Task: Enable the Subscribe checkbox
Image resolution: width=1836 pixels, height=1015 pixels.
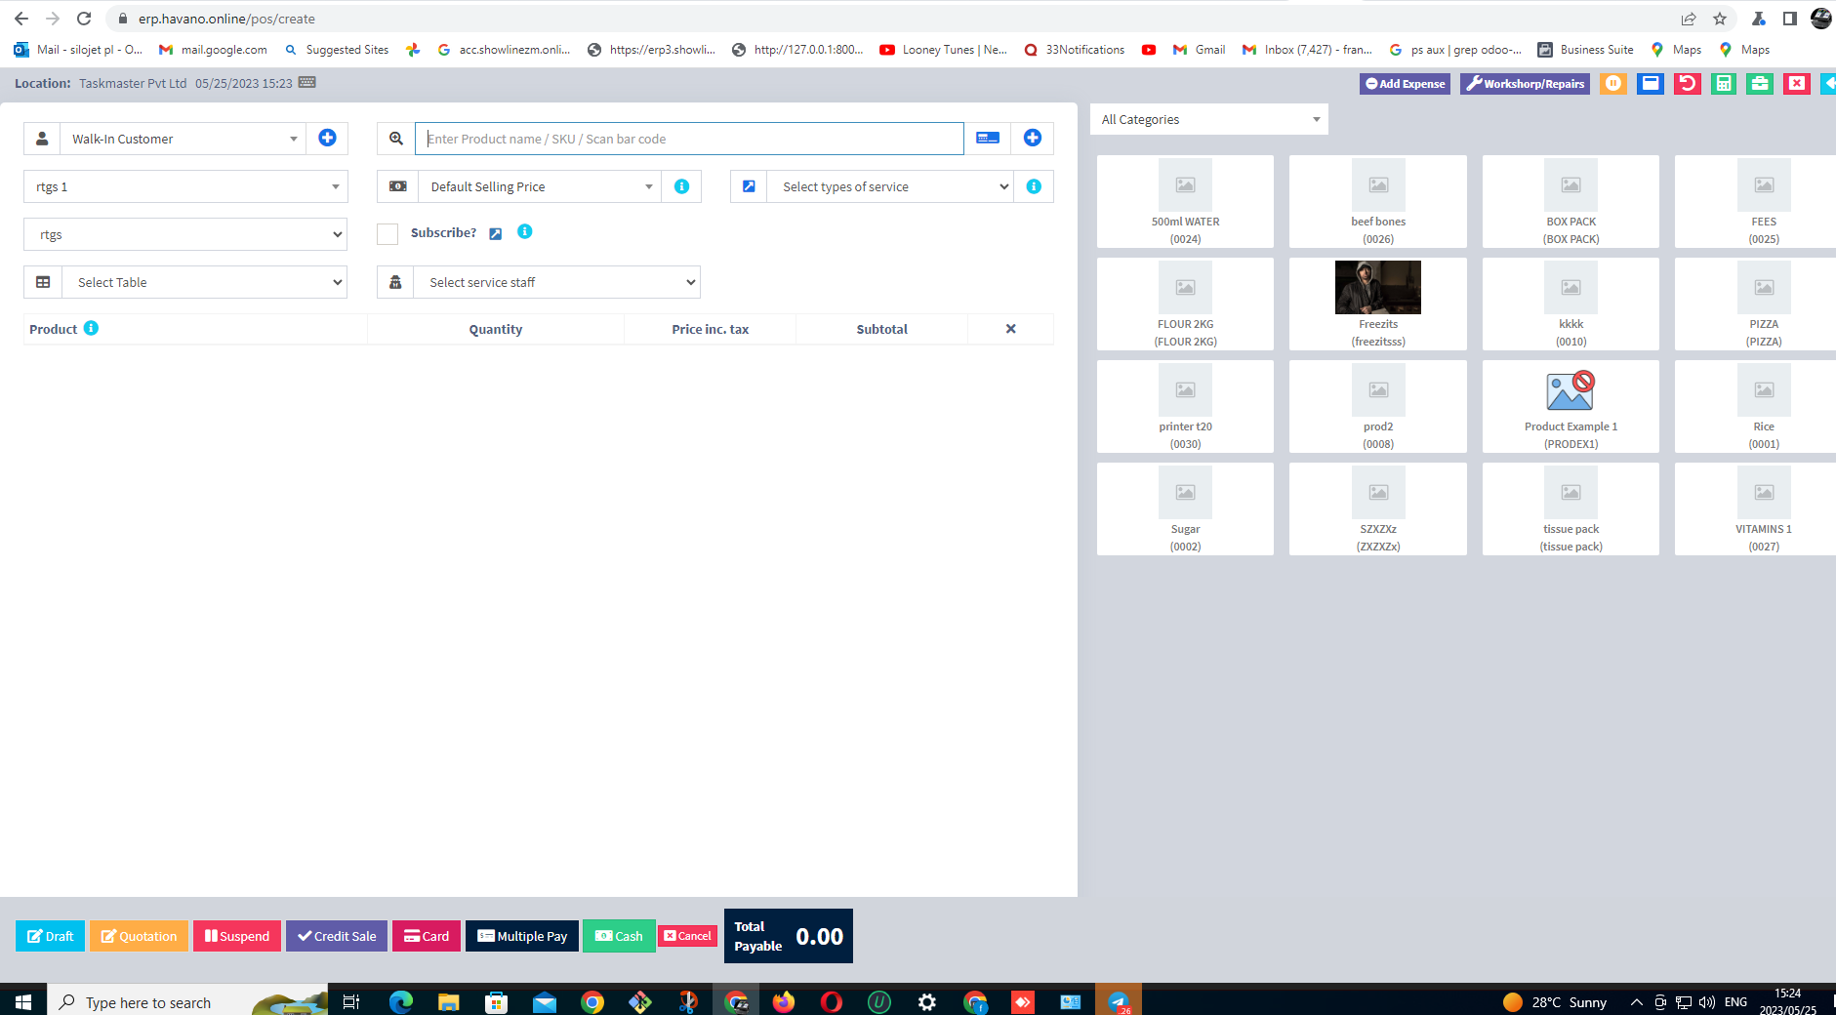Action: (x=387, y=233)
